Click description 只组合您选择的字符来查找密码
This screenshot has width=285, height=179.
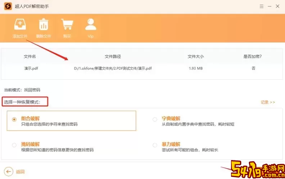(49, 124)
